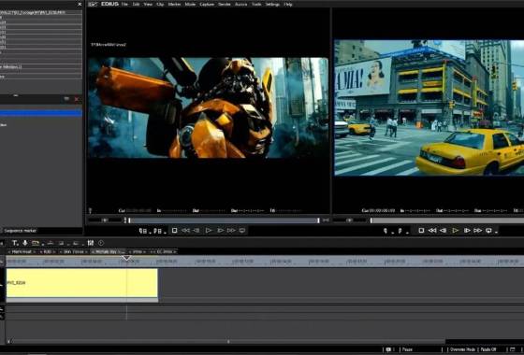Step to previous frame in left Player
524x355 pixels.
pyautogui.click(x=196, y=231)
